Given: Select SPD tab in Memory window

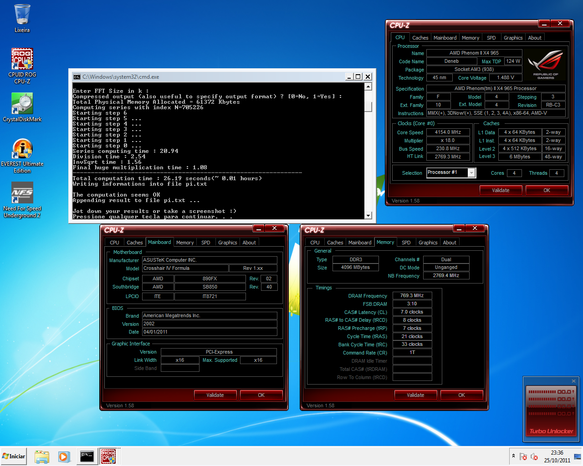Looking at the screenshot, I should (406, 243).
